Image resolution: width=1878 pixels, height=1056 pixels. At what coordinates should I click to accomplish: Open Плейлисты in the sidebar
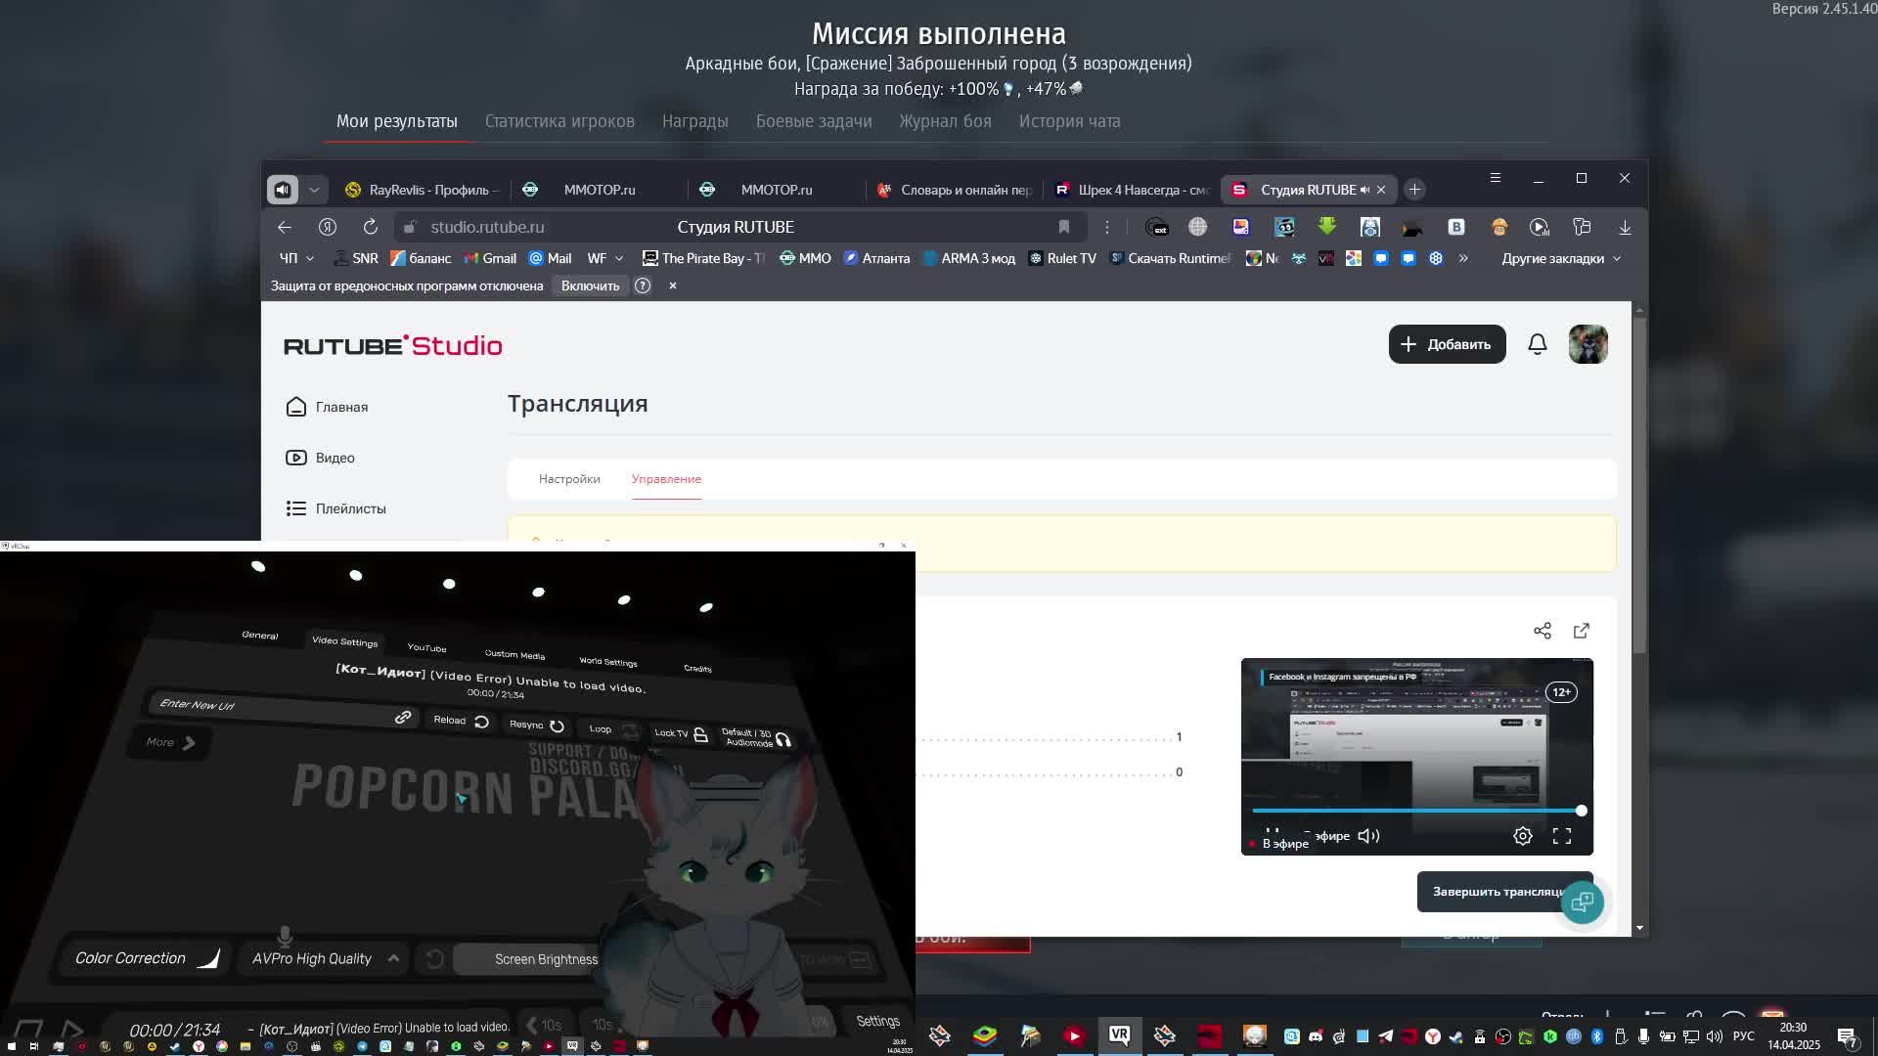(x=350, y=508)
